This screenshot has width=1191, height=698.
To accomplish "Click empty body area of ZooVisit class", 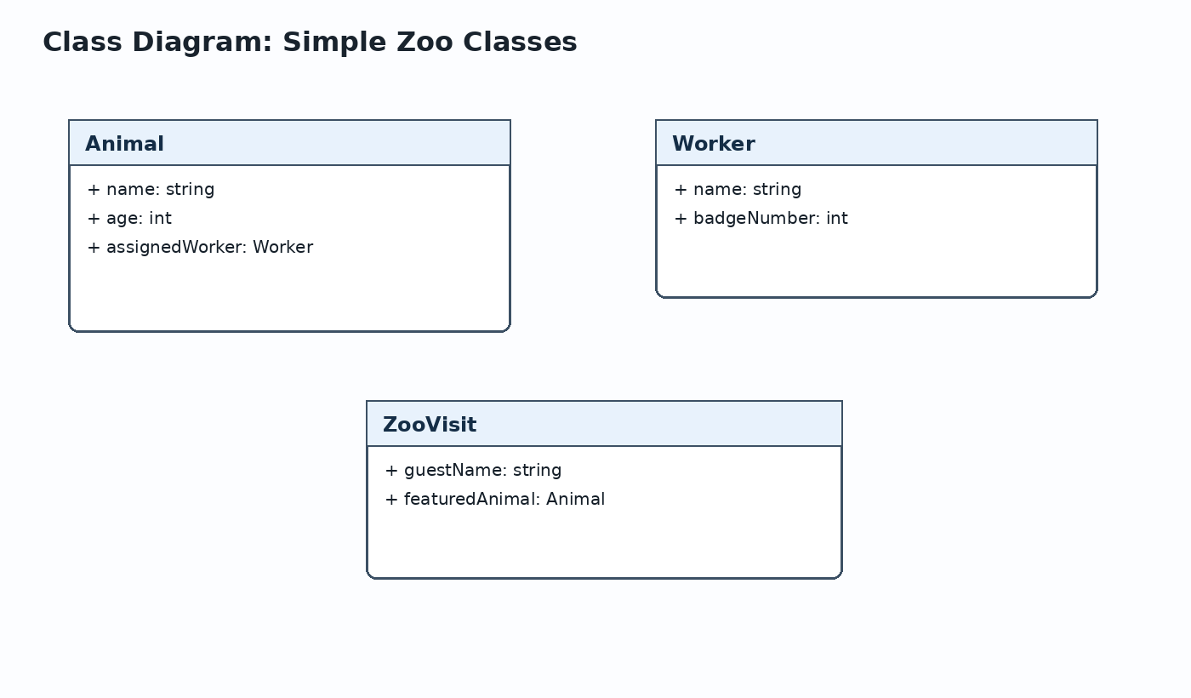I will (x=604, y=543).
